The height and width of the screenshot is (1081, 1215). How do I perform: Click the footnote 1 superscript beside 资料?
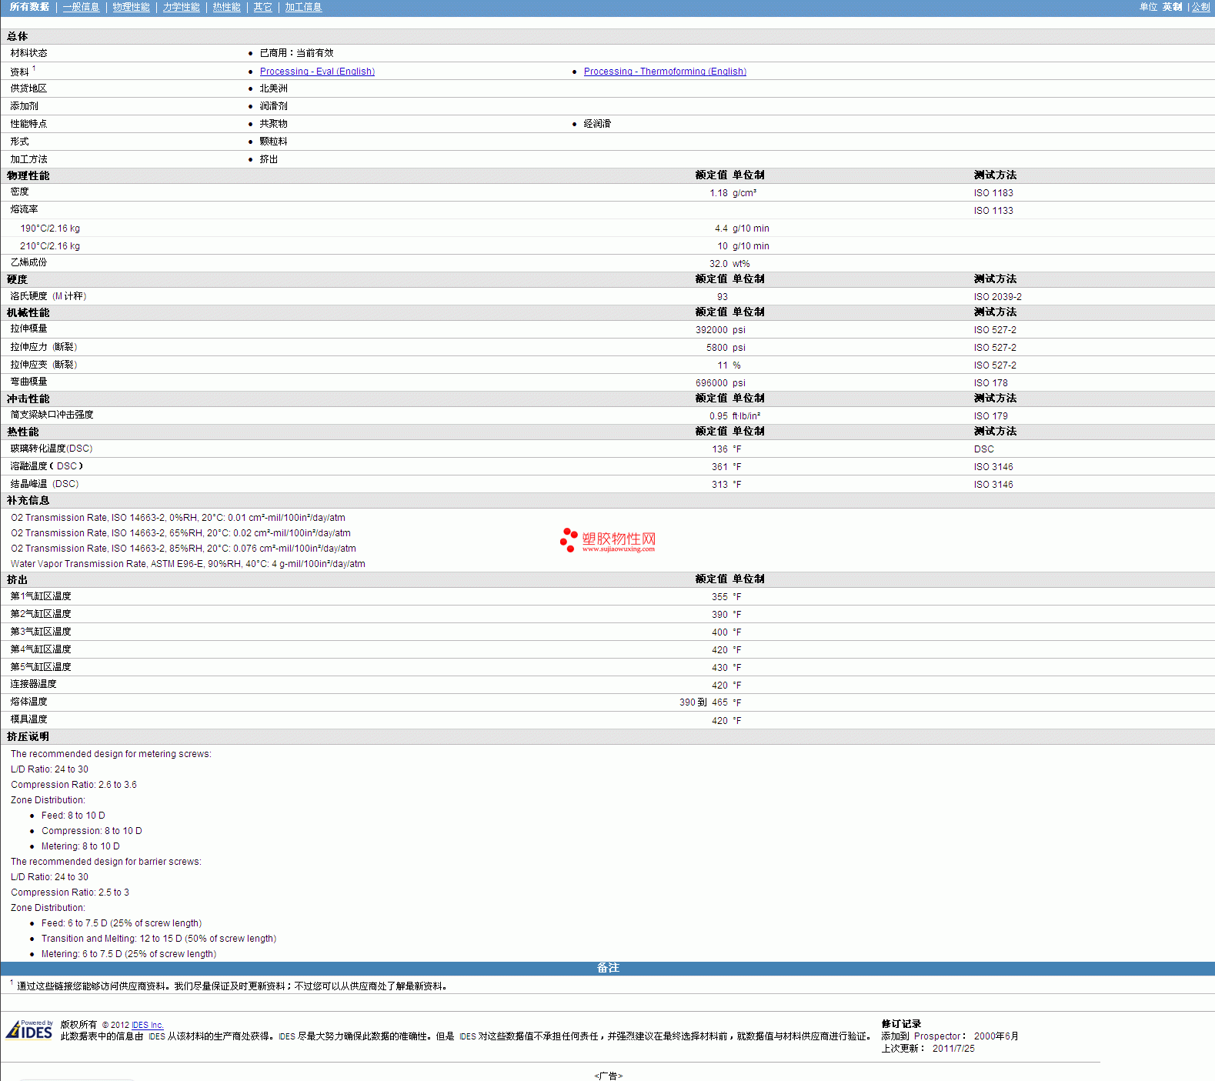click(34, 68)
